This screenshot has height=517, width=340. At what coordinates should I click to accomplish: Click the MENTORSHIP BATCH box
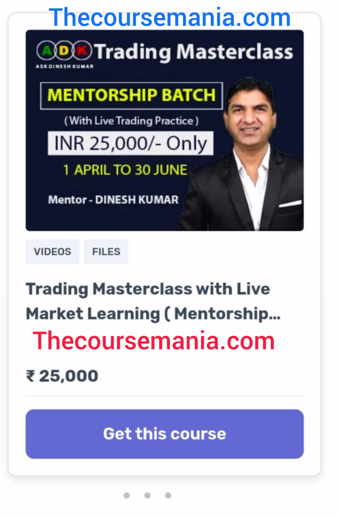tap(131, 96)
